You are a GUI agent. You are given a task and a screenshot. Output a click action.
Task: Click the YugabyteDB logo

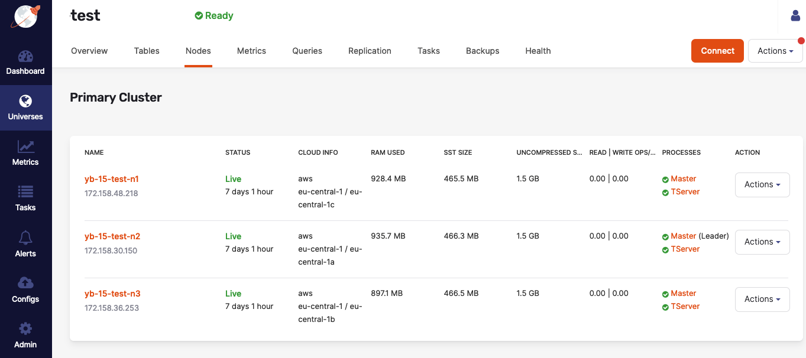click(25, 17)
